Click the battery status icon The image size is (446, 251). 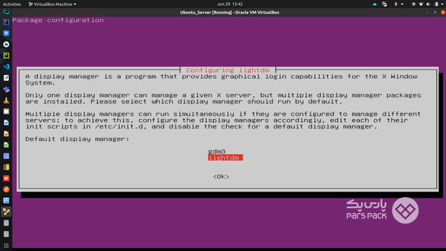click(436, 4)
